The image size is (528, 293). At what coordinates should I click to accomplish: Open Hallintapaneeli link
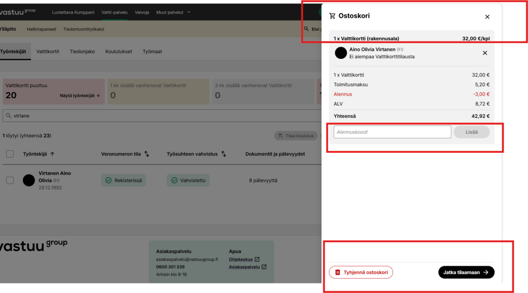point(42,29)
